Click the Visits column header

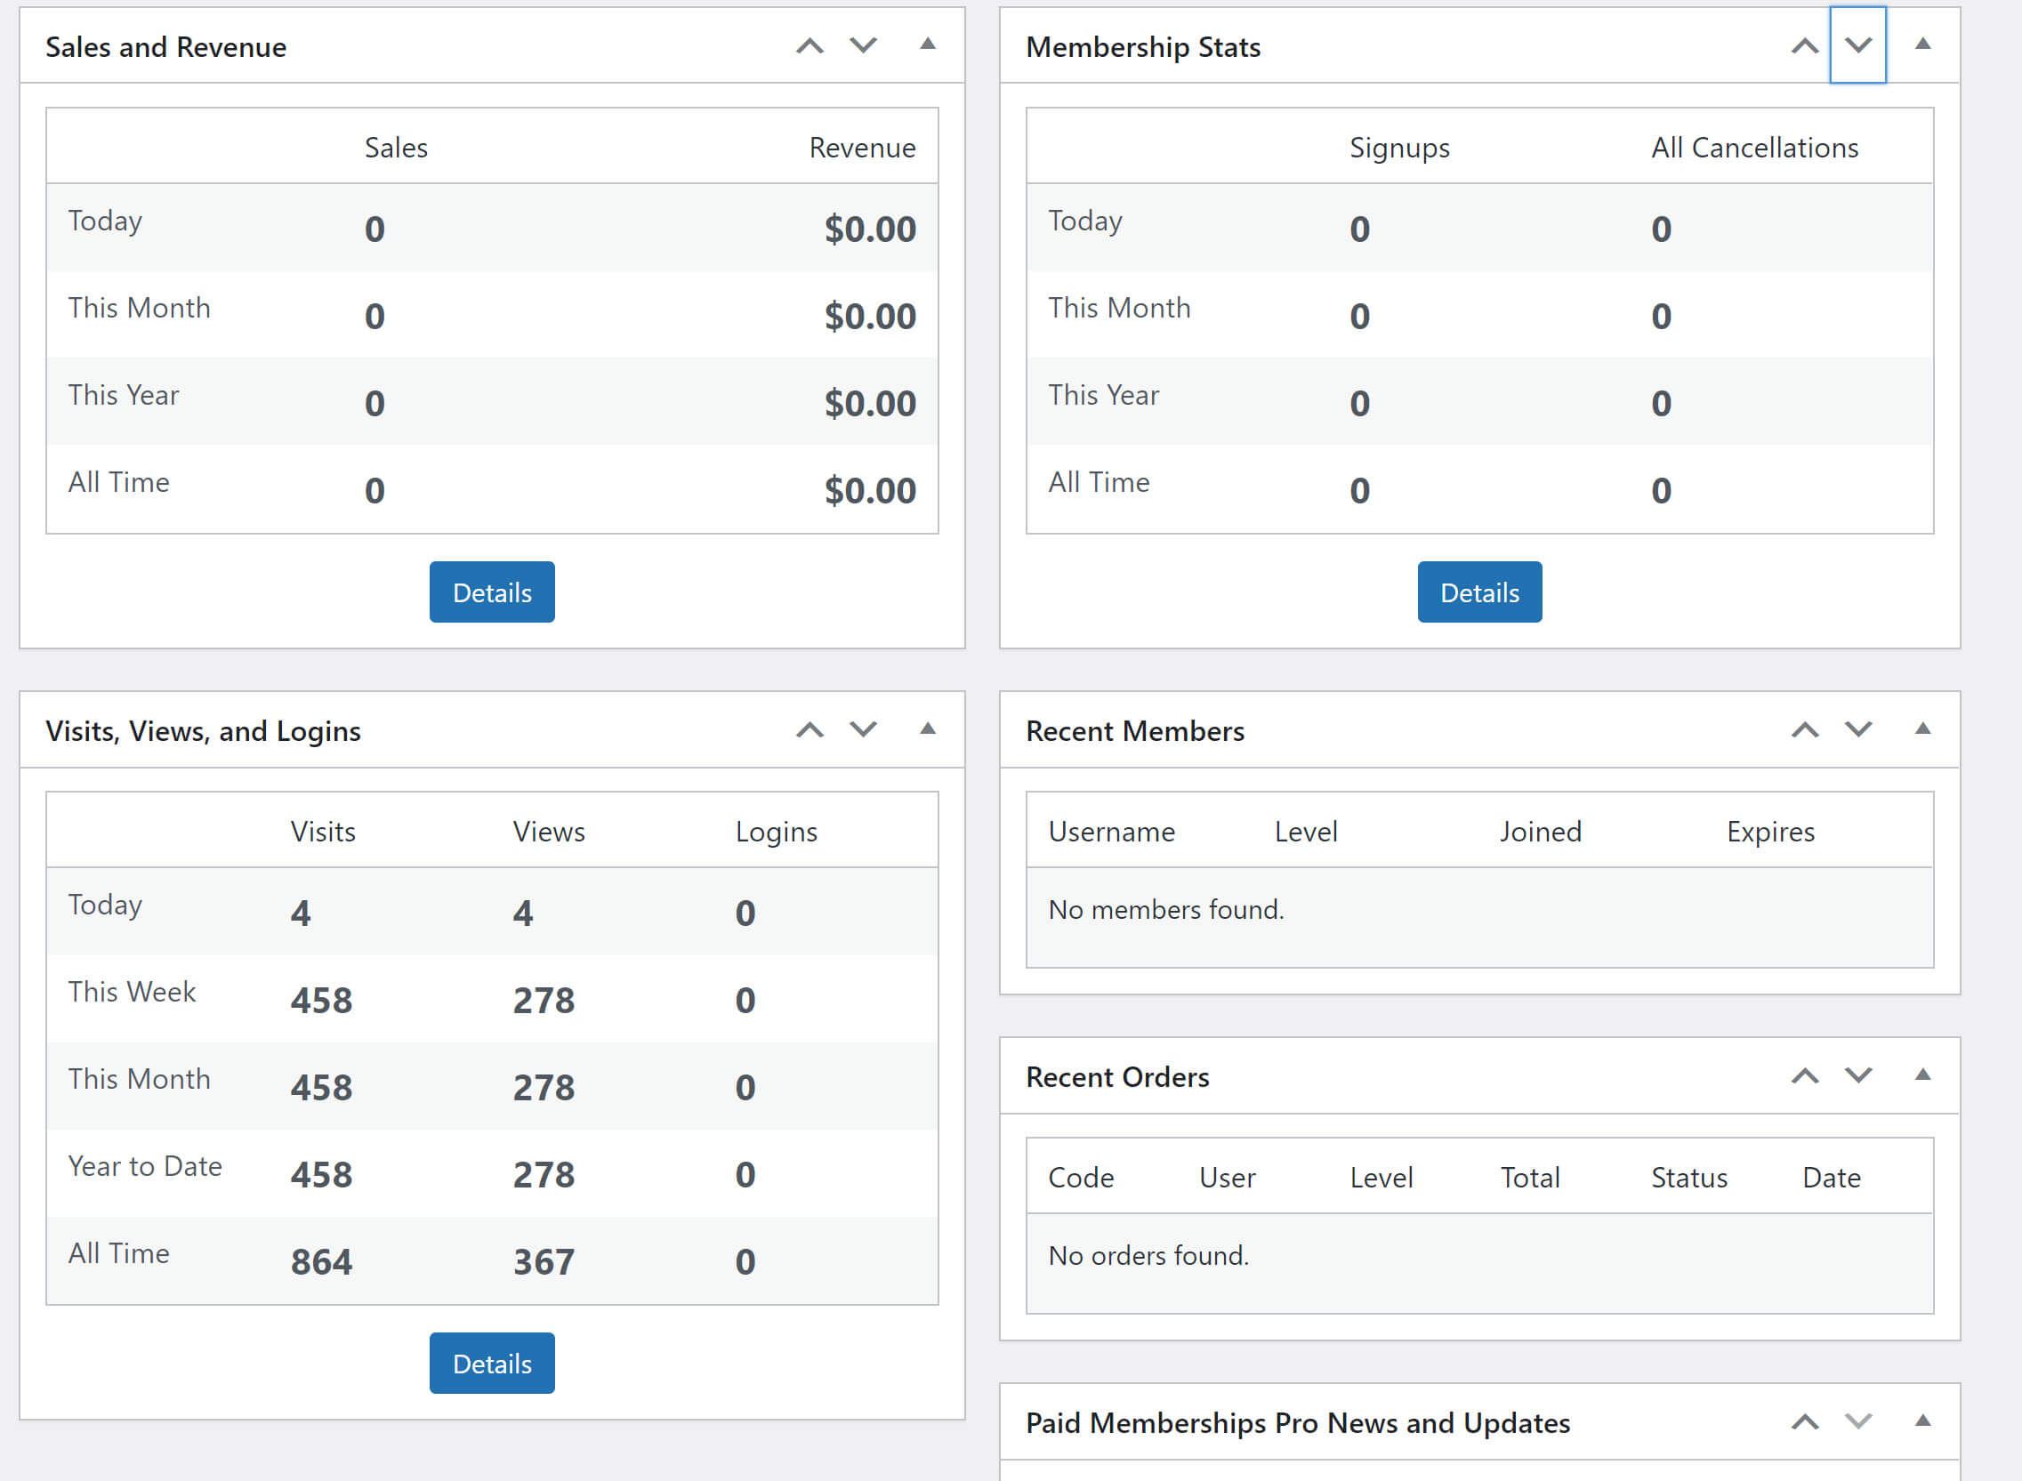click(x=322, y=832)
